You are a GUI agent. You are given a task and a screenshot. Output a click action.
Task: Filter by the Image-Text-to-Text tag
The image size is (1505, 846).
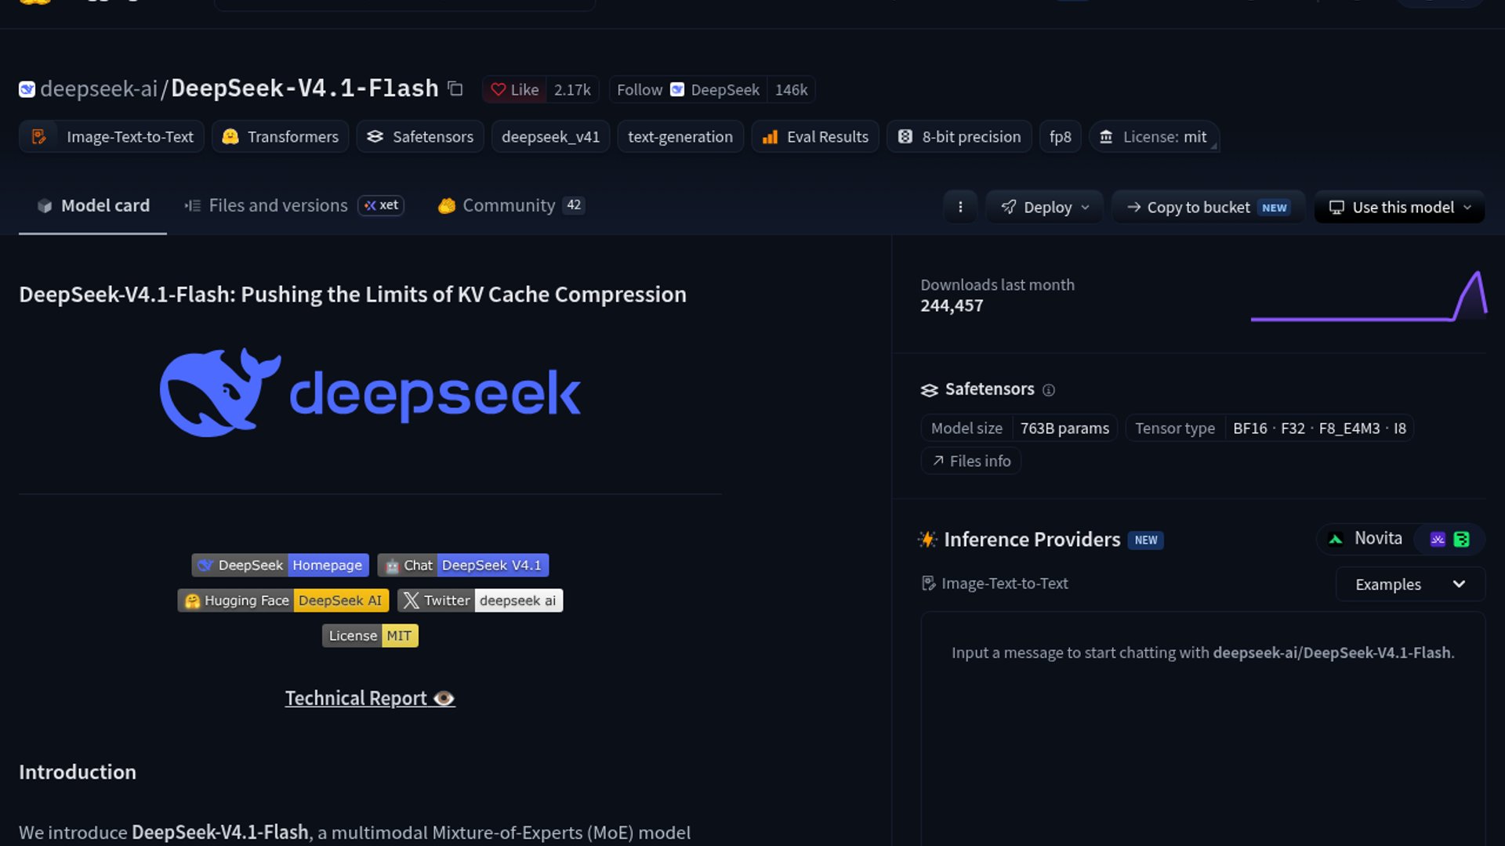(111, 136)
